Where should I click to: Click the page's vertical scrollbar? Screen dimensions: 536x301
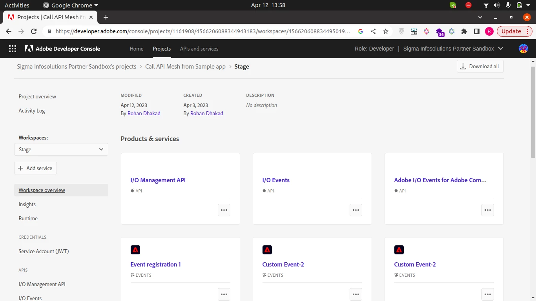point(533,112)
